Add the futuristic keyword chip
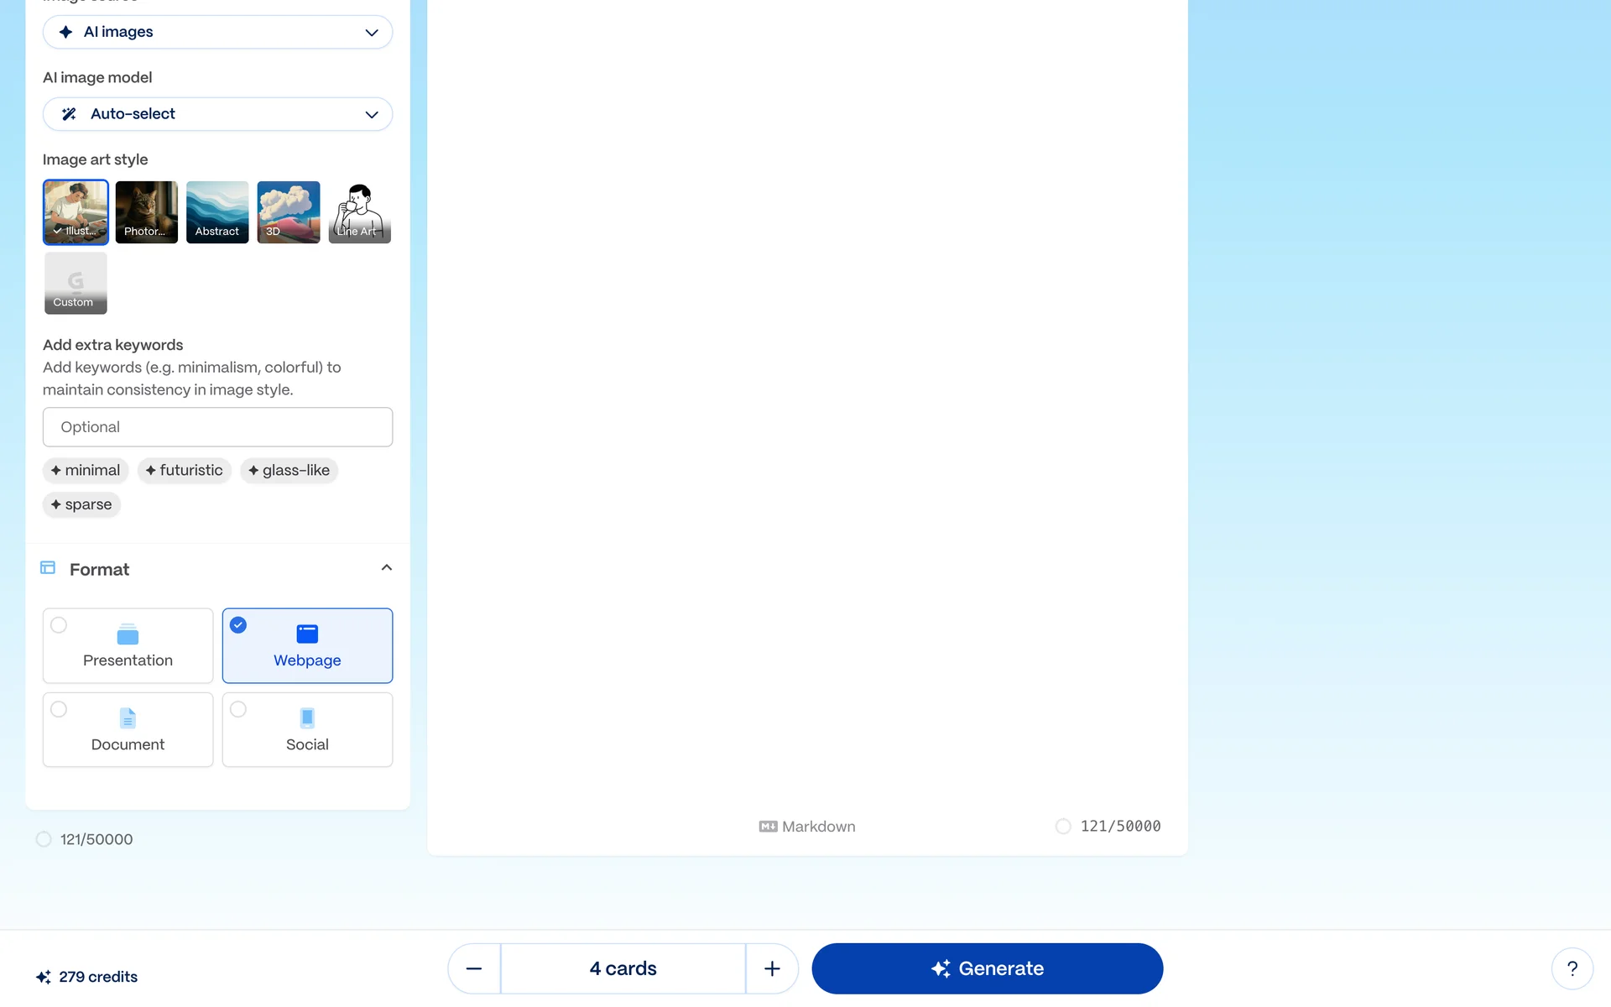Viewport: 1611px width, 1007px height. (184, 471)
